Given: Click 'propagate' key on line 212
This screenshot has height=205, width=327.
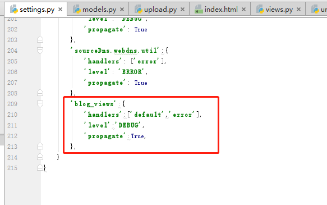Looking at the screenshot, I should [104, 136].
